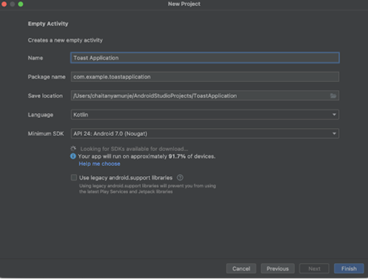Open the Help me choose link
Screen dimensions: 368x279
coord(100,164)
